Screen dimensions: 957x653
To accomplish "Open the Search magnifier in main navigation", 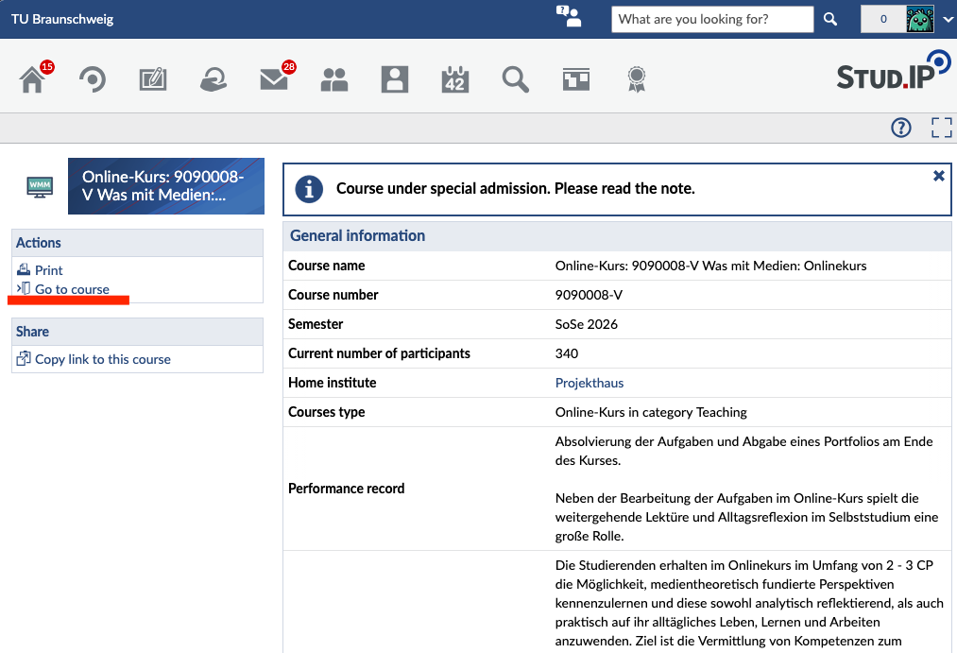I will click(x=516, y=79).
